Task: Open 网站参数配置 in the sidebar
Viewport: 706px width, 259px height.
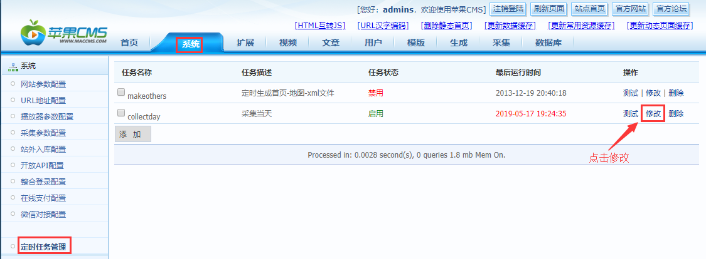Action: (x=43, y=84)
